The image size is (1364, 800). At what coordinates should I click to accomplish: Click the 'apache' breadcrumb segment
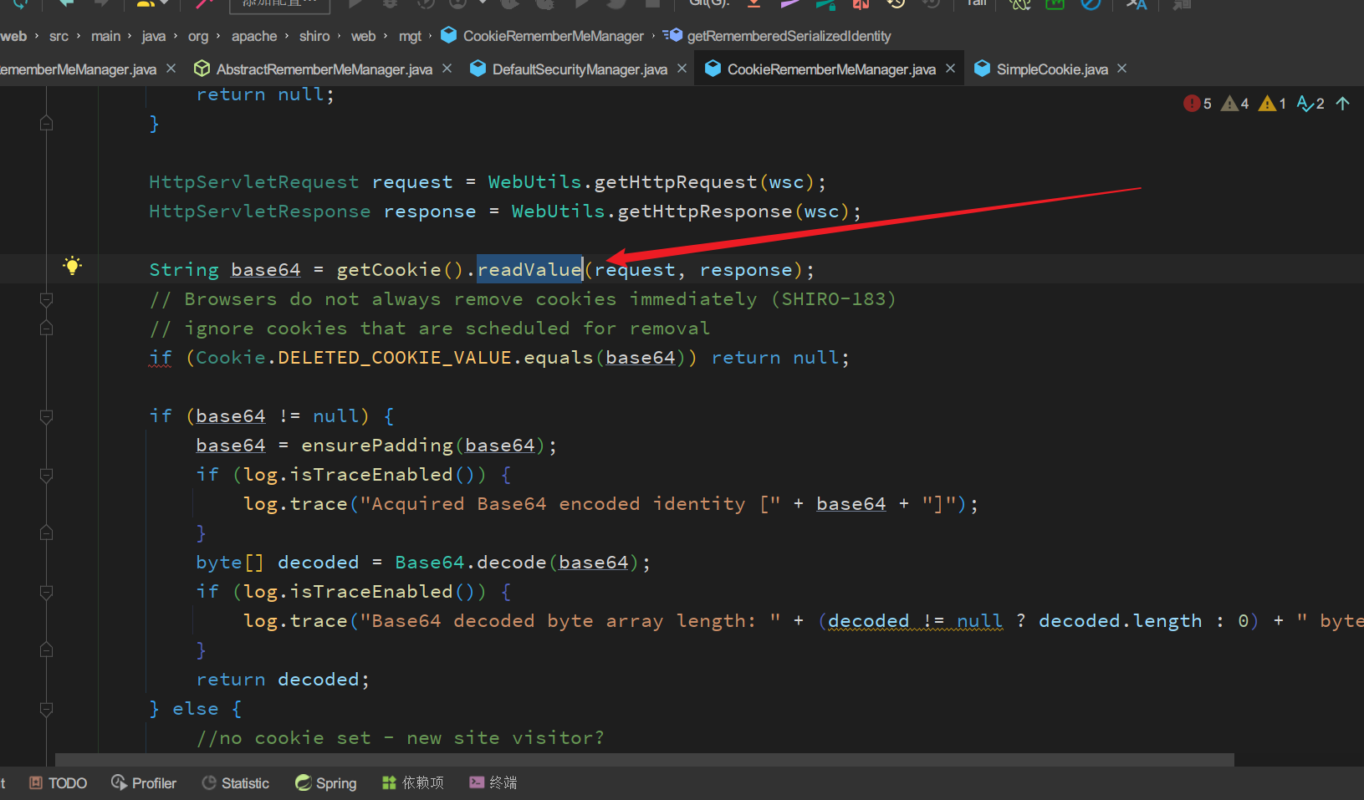pos(254,36)
